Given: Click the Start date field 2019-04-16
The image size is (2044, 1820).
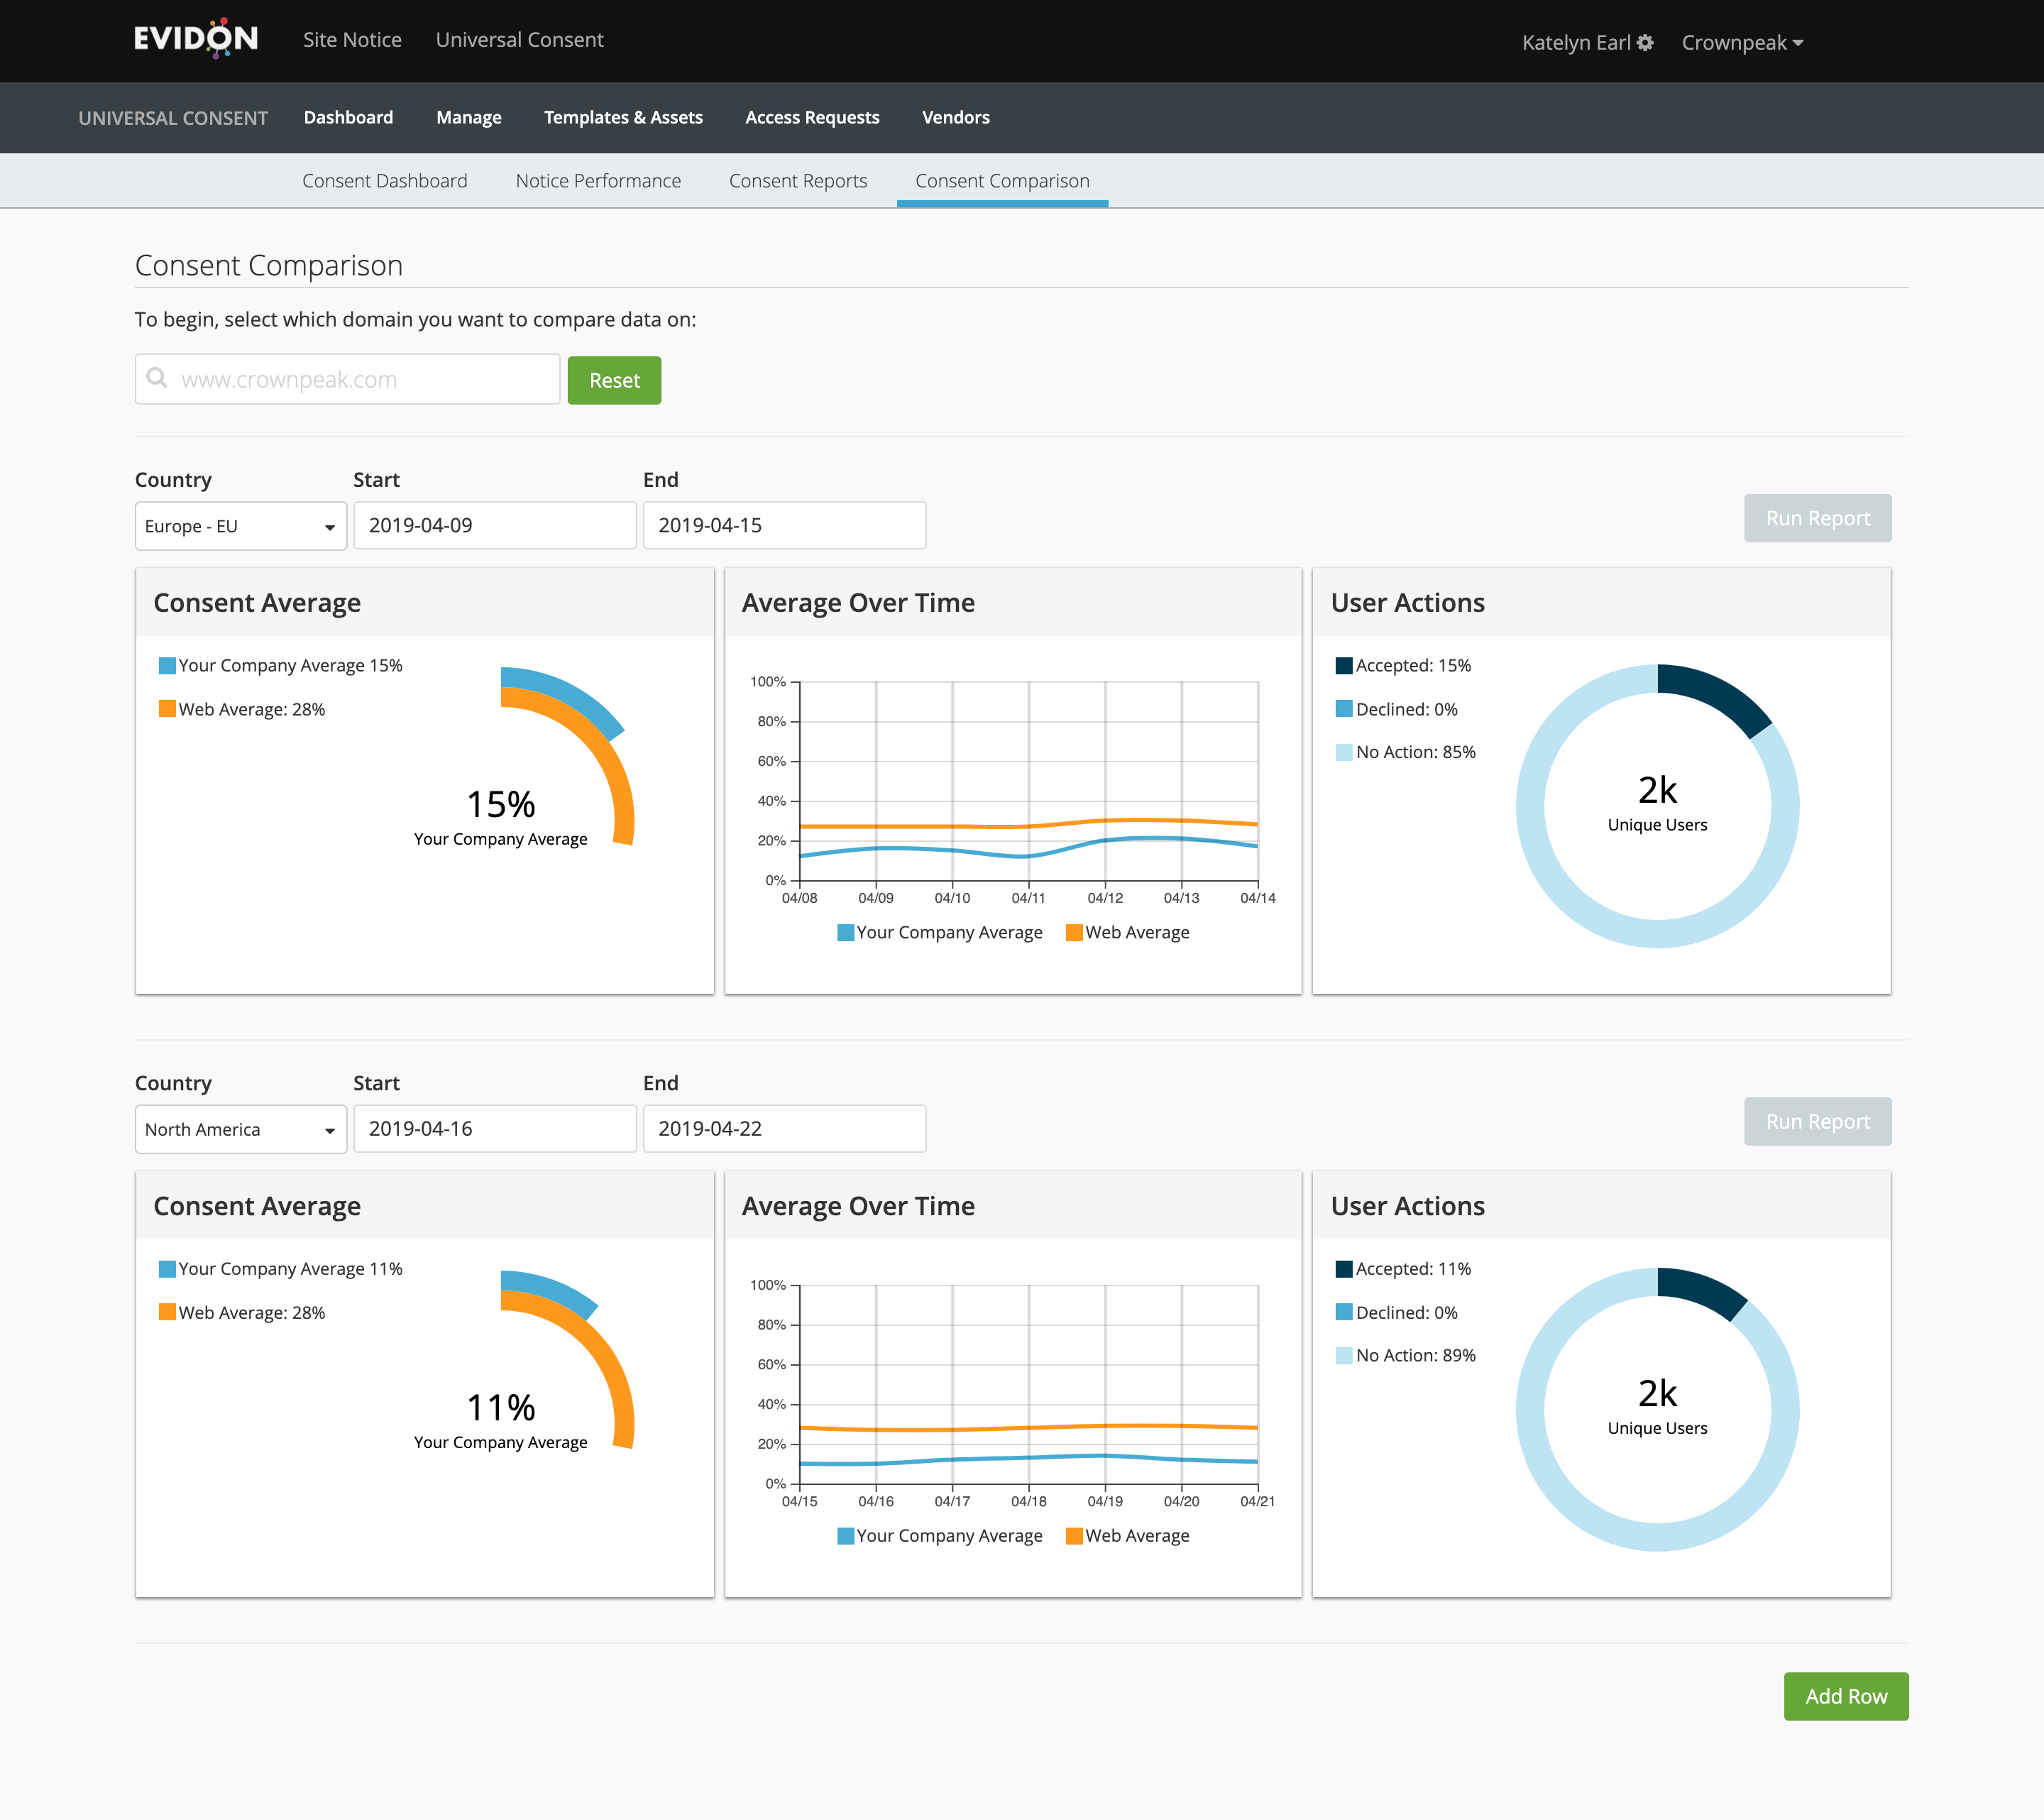Looking at the screenshot, I should click(x=494, y=1129).
